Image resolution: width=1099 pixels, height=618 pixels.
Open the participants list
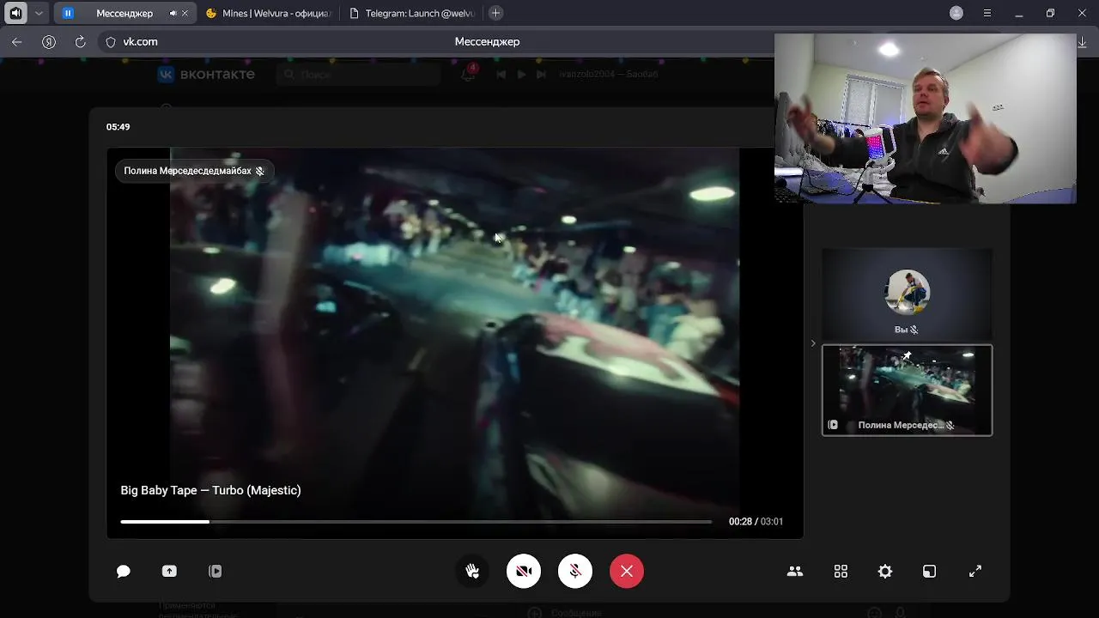795,572
